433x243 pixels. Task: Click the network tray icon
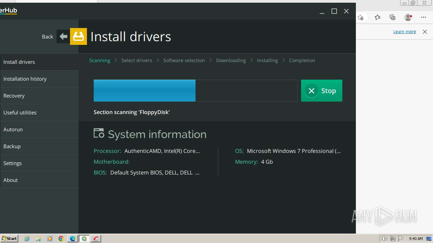[x=393, y=239]
